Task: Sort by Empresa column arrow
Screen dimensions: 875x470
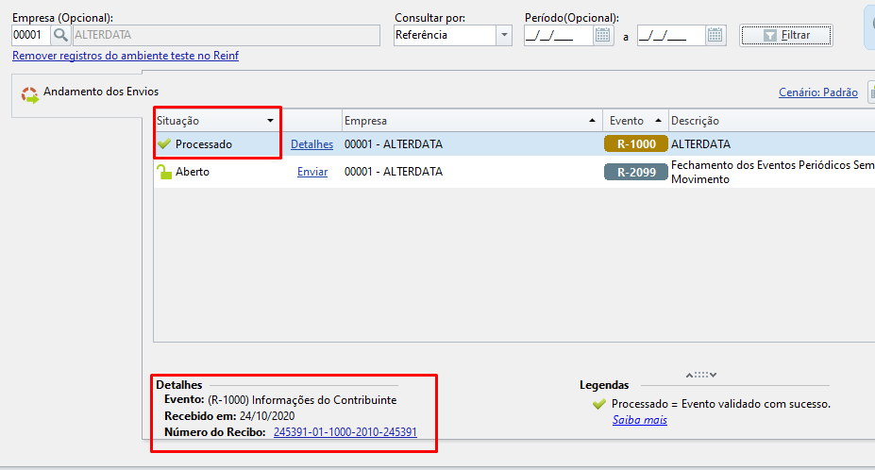Action: [592, 121]
